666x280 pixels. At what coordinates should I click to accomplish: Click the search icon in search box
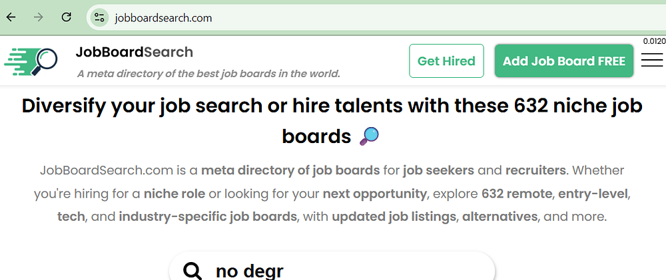[x=192, y=271]
